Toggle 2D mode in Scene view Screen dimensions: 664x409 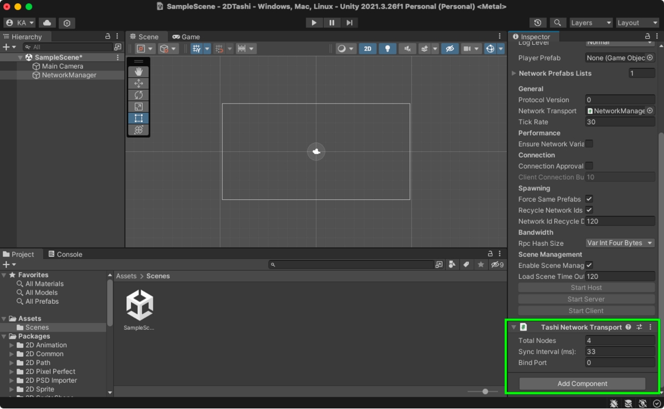pos(367,49)
